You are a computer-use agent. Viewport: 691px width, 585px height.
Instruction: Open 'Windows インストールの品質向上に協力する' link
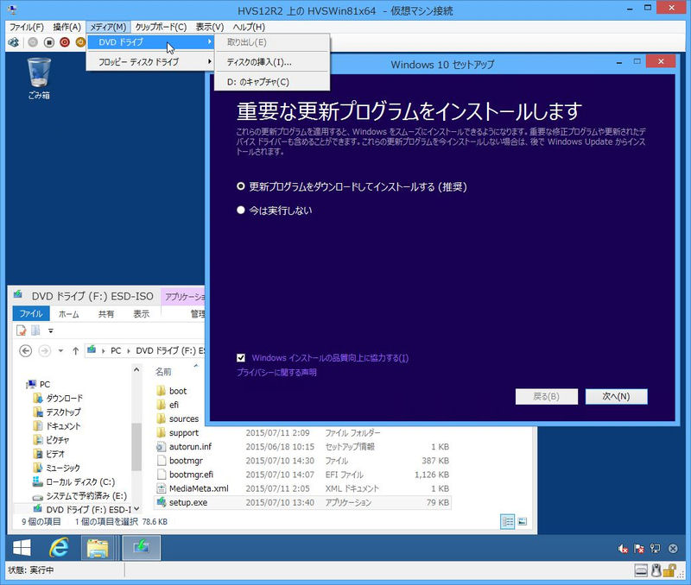point(330,358)
